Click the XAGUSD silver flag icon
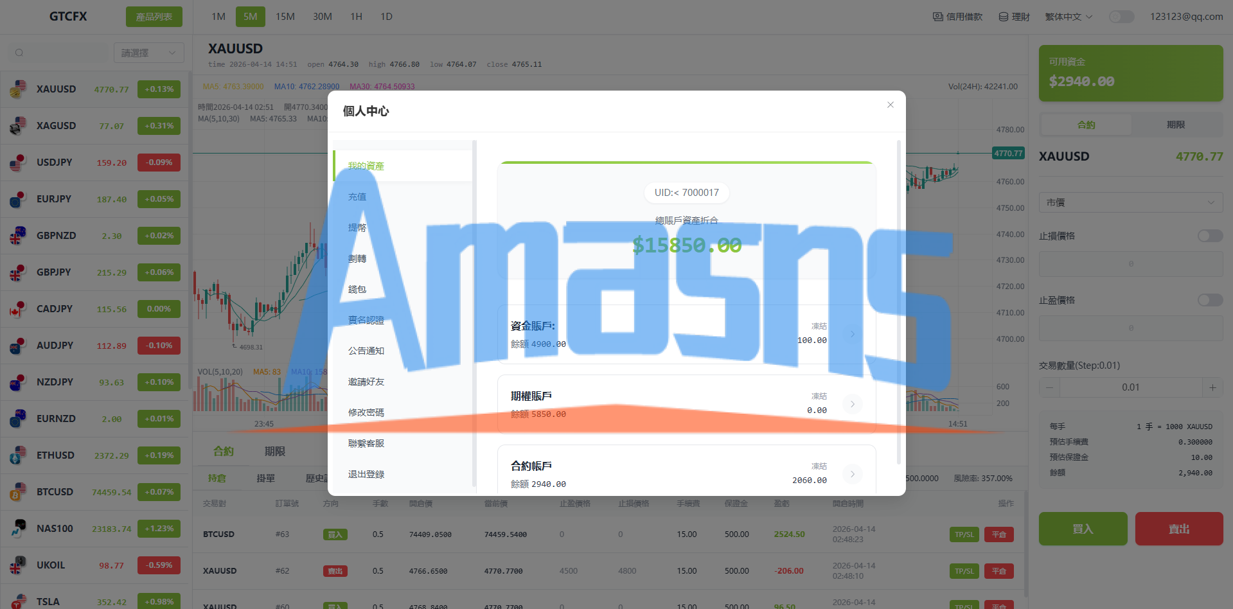This screenshot has width=1233, height=609. 18,126
